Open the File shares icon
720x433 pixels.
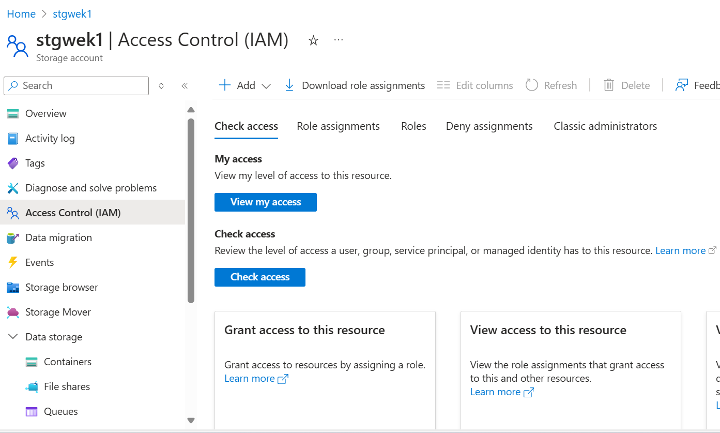tap(32, 387)
